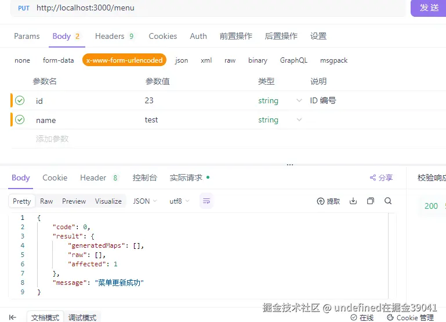Click the value 23 of id
The width and height of the screenshot is (446, 322).
click(x=149, y=100)
